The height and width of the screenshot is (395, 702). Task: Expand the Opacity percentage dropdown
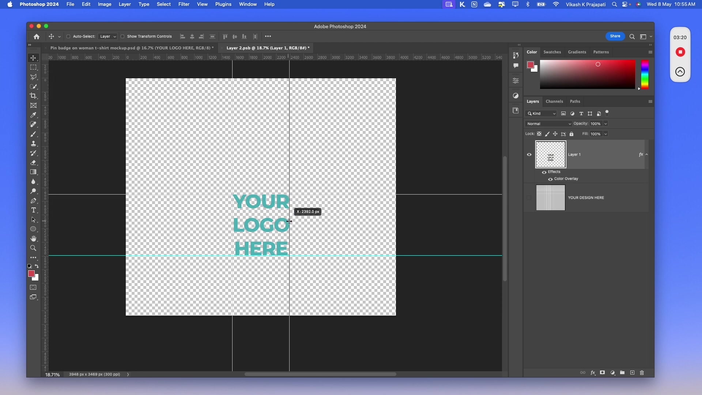pyautogui.click(x=606, y=124)
